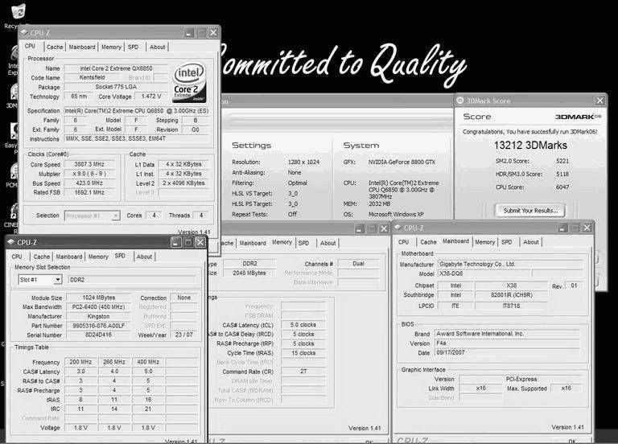Open Mainboard tab in CPU-Z processor window

[82, 47]
